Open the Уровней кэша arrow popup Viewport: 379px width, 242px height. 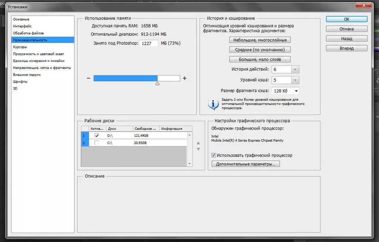pyautogui.click(x=295, y=80)
